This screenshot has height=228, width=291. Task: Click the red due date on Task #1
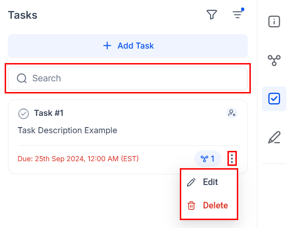point(78,159)
